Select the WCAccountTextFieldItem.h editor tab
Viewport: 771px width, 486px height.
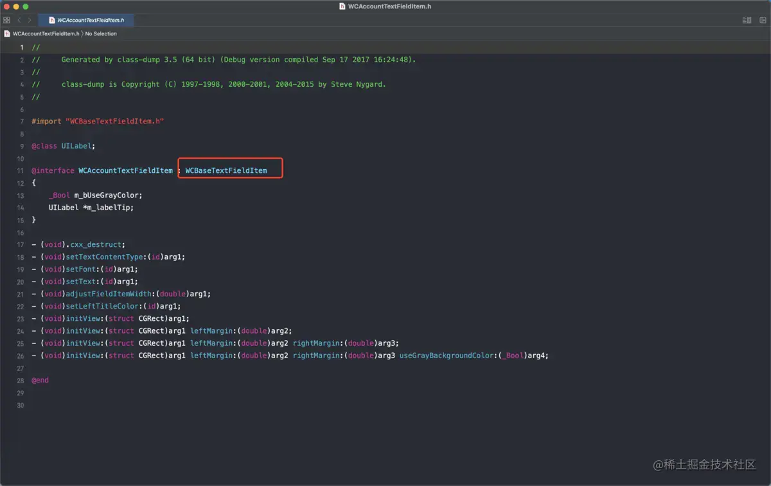(86, 20)
